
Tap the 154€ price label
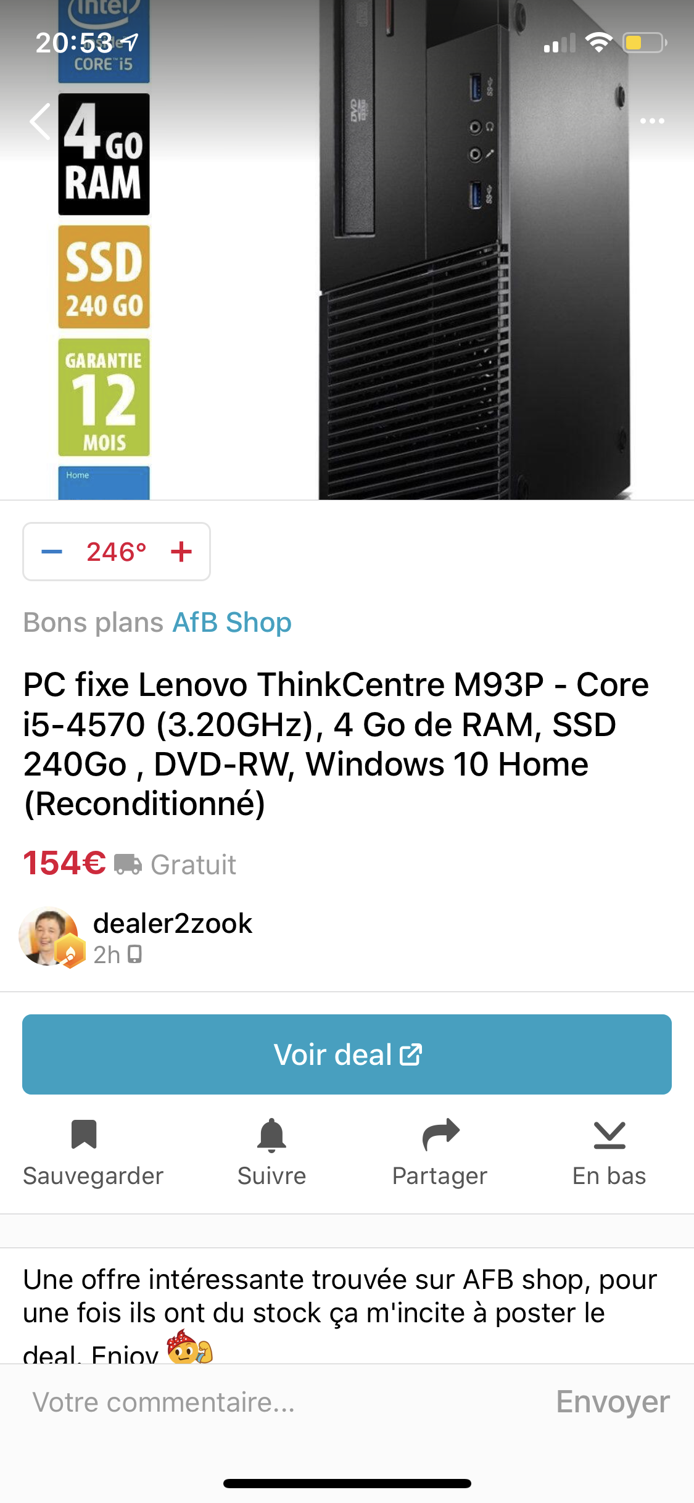click(x=64, y=863)
